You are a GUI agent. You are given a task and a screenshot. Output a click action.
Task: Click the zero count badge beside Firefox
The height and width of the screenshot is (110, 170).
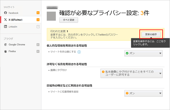(38, 51)
